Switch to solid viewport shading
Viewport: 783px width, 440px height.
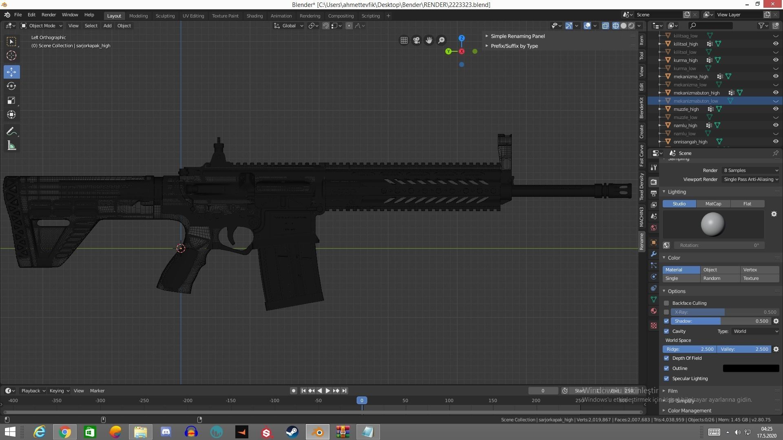coord(624,26)
